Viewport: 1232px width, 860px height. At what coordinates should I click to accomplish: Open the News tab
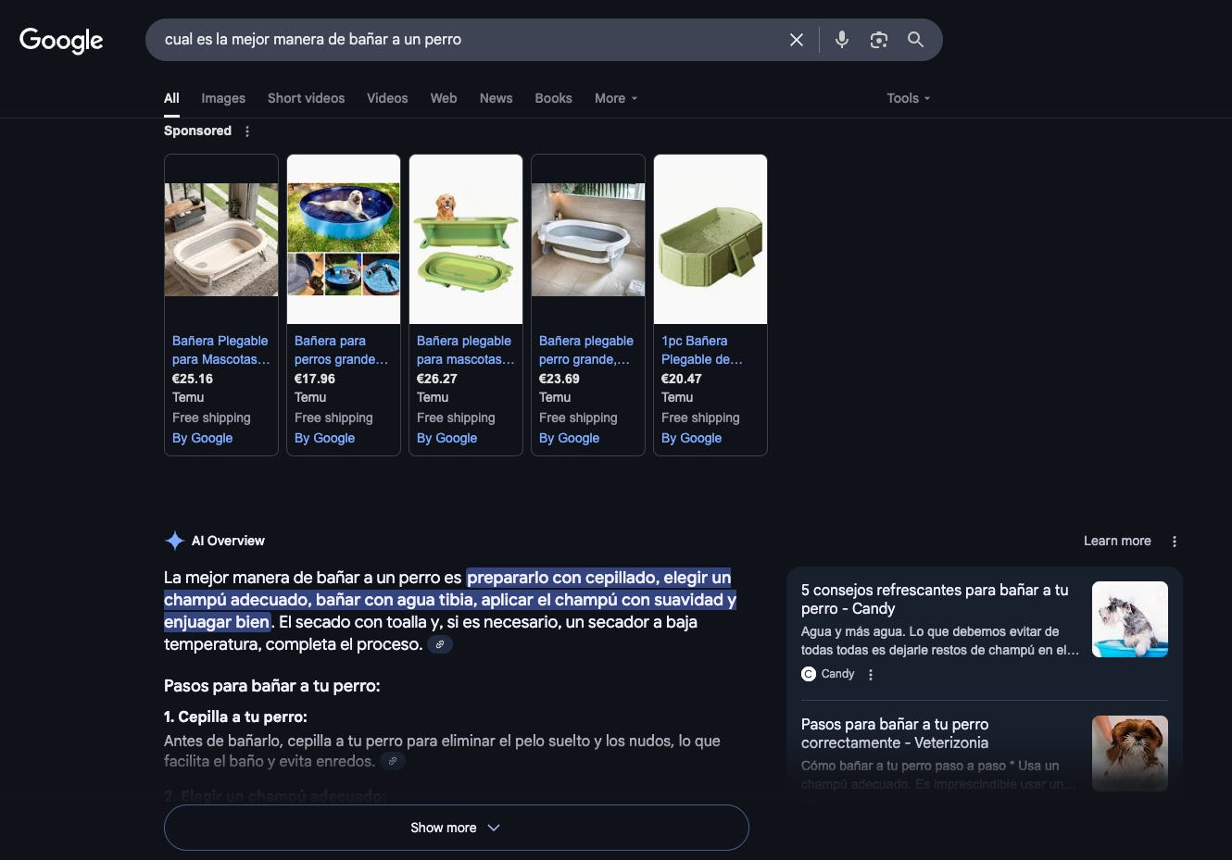point(496,98)
